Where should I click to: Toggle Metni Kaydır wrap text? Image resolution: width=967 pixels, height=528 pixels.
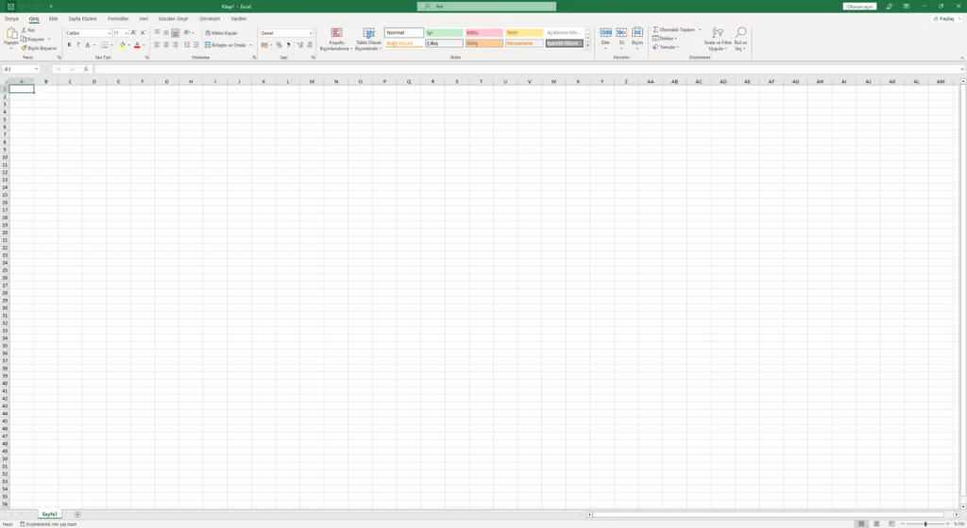[221, 33]
